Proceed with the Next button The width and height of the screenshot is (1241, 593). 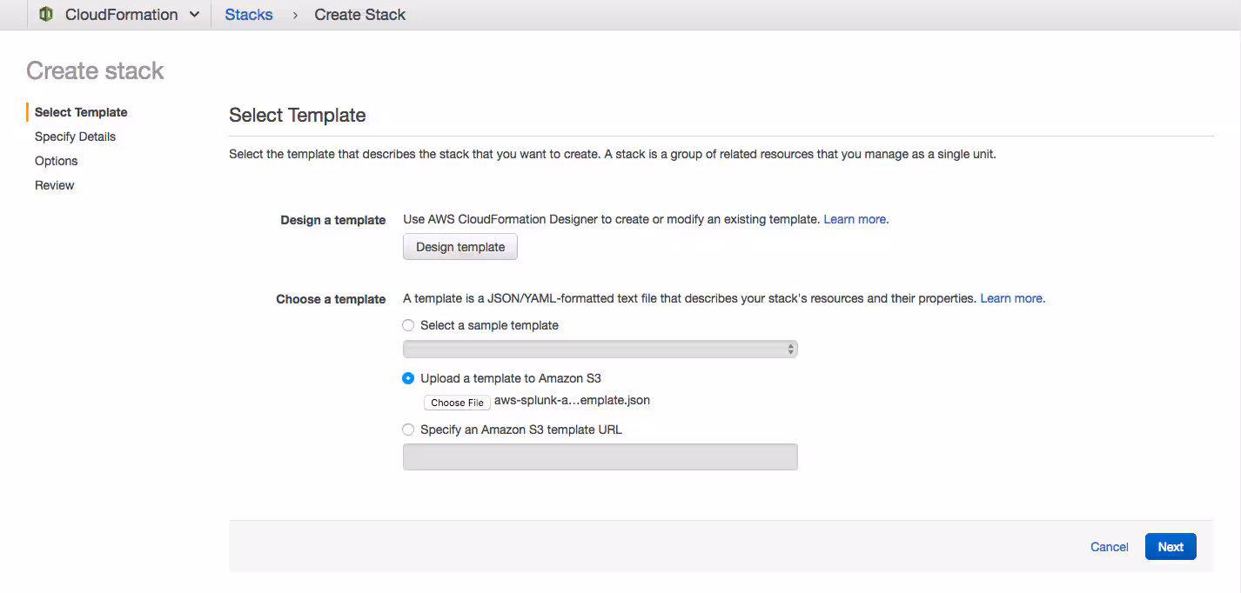coord(1170,547)
